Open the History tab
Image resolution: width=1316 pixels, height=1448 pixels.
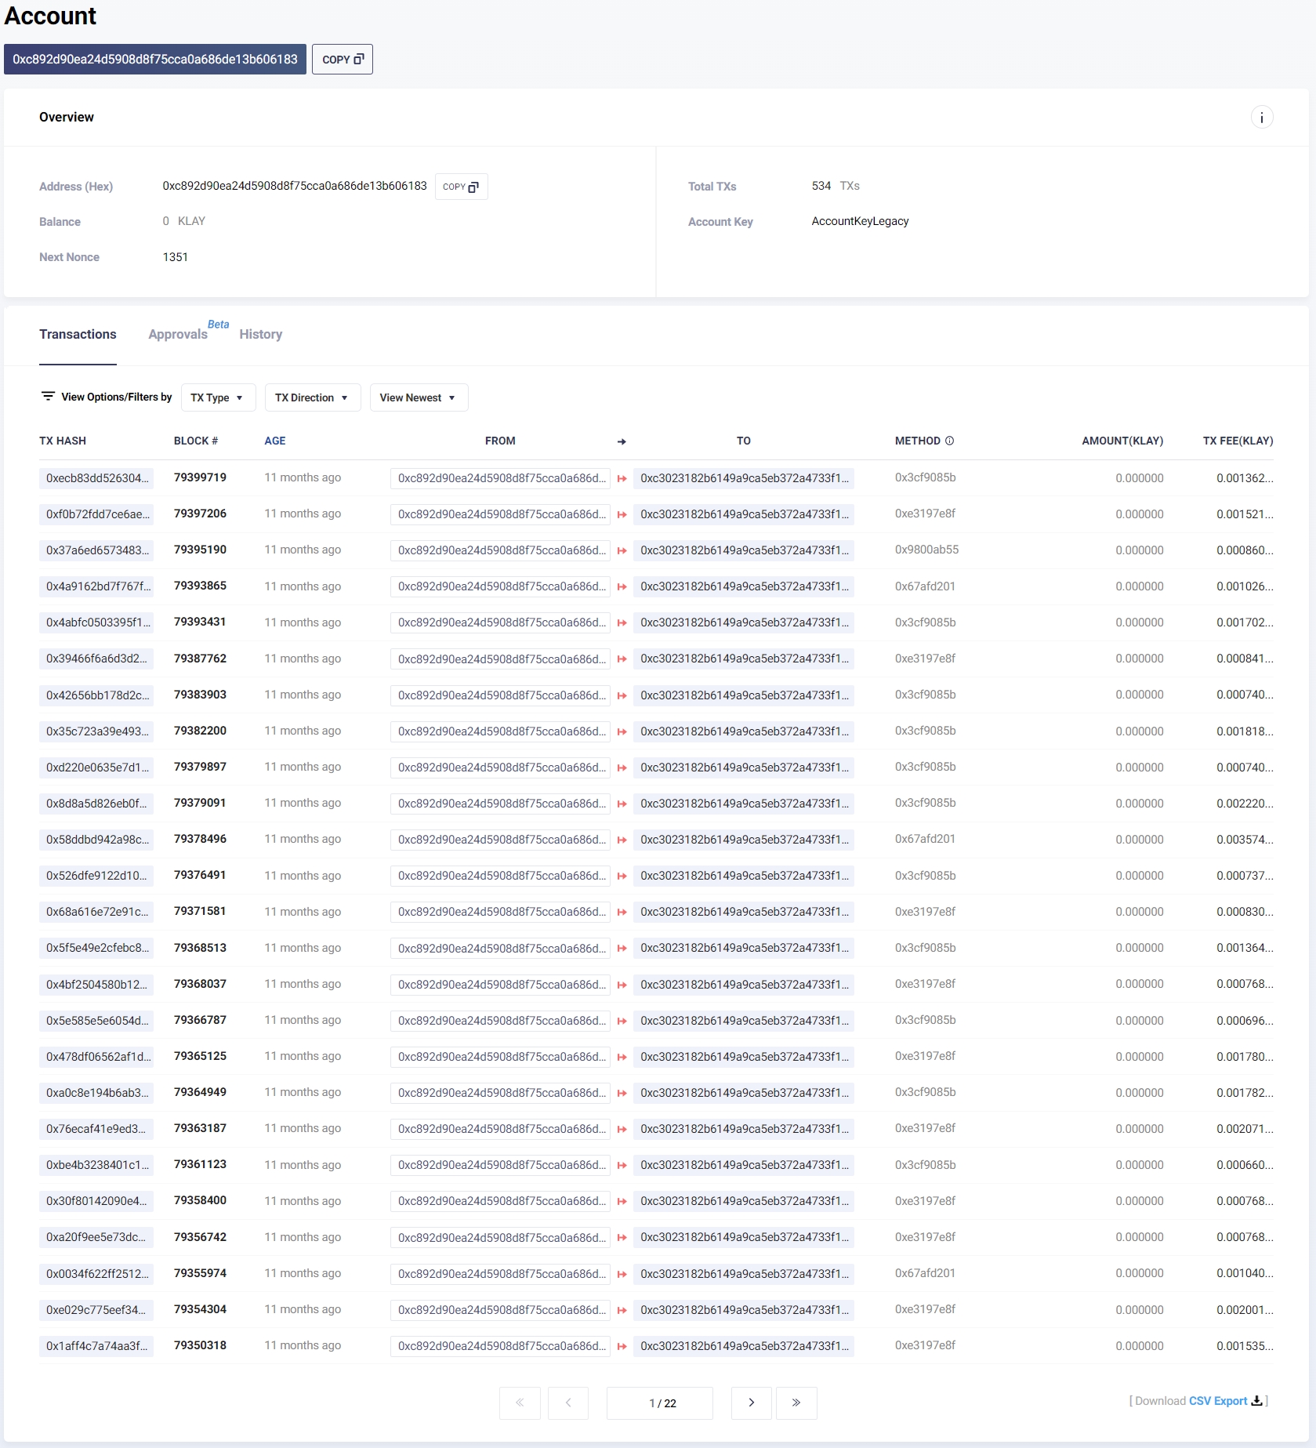tap(260, 334)
